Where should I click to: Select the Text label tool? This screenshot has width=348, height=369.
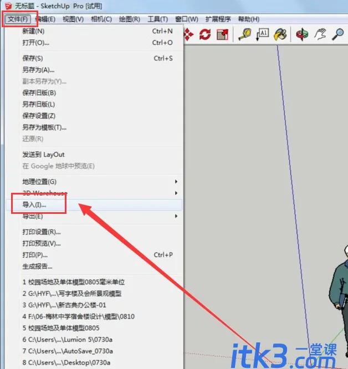pyautogui.click(x=262, y=35)
